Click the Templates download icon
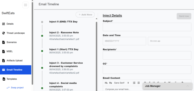 coord(4,79)
